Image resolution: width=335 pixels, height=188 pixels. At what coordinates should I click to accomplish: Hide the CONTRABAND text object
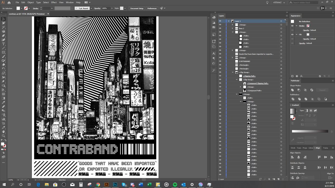(220, 61)
